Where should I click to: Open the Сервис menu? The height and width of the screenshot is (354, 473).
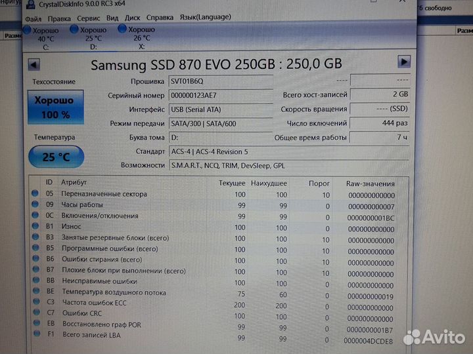[x=89, y=18]
